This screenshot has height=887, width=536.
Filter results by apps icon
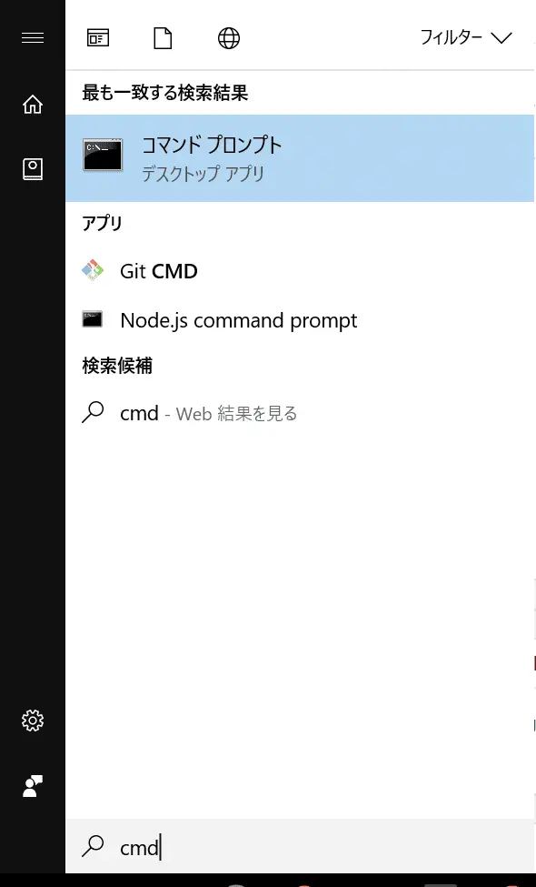point(98,38)
